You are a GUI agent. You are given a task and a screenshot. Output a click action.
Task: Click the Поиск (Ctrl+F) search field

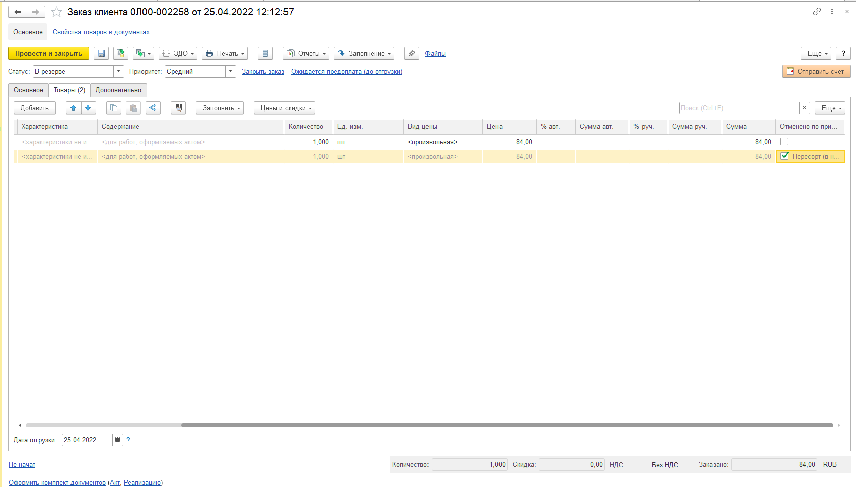point(739,108)
